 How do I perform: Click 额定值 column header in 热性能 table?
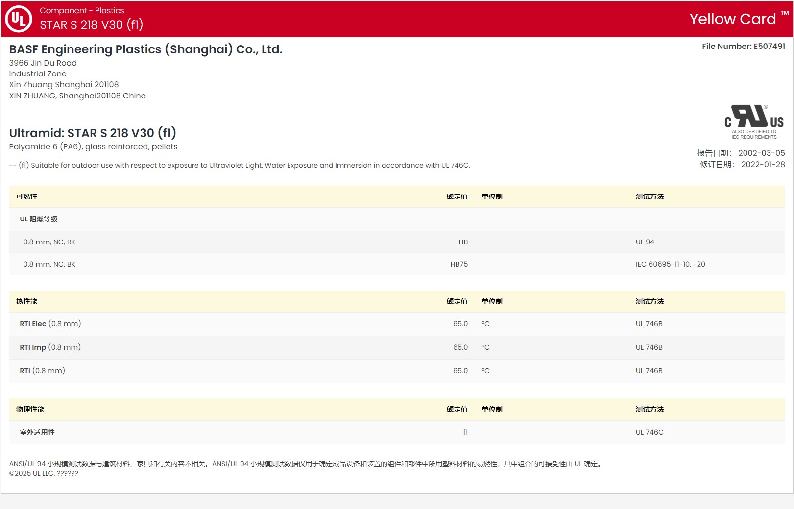click(457, 301)
